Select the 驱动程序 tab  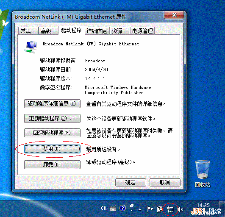pyautogui.click(x=72, y=30)
